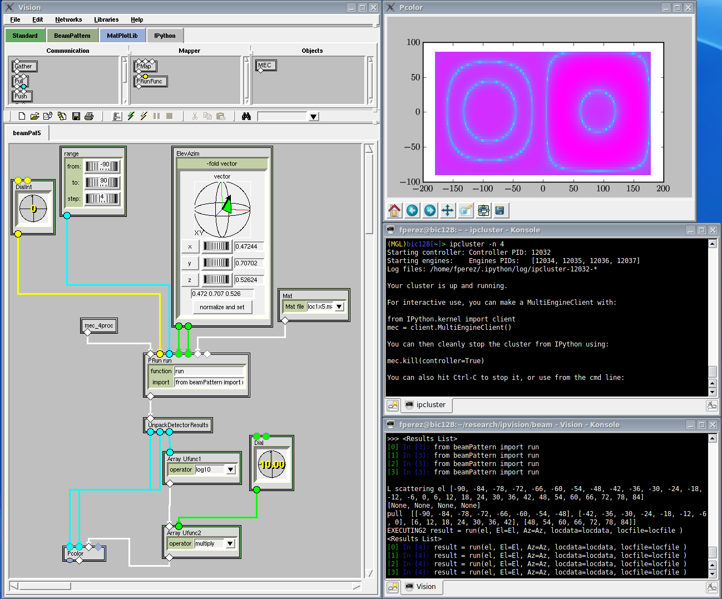The image size is (722, 599).
Task: Click the paste clipboard icon
Action: [221, 116]
